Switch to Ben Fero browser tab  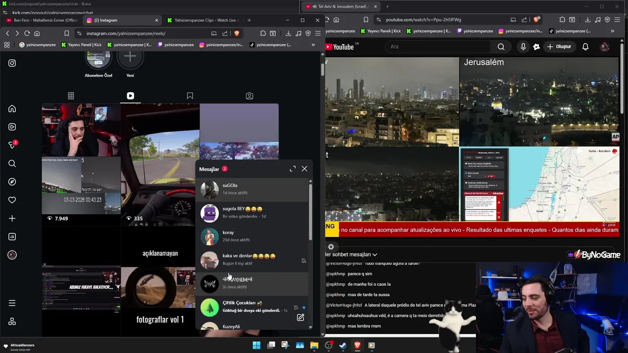pos(42,20)
